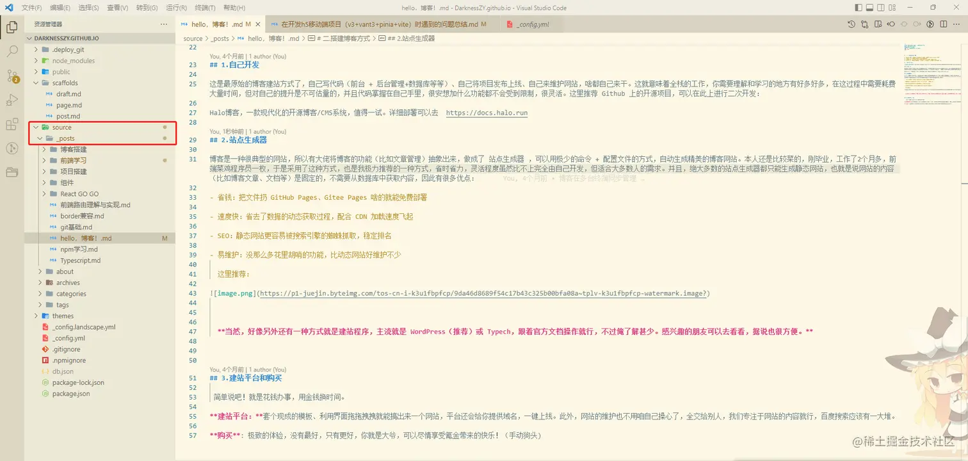This screenshot has width=968, height=461.
Task: Click the VS Code logo in the title bar
Action: [x=9, y=8]
